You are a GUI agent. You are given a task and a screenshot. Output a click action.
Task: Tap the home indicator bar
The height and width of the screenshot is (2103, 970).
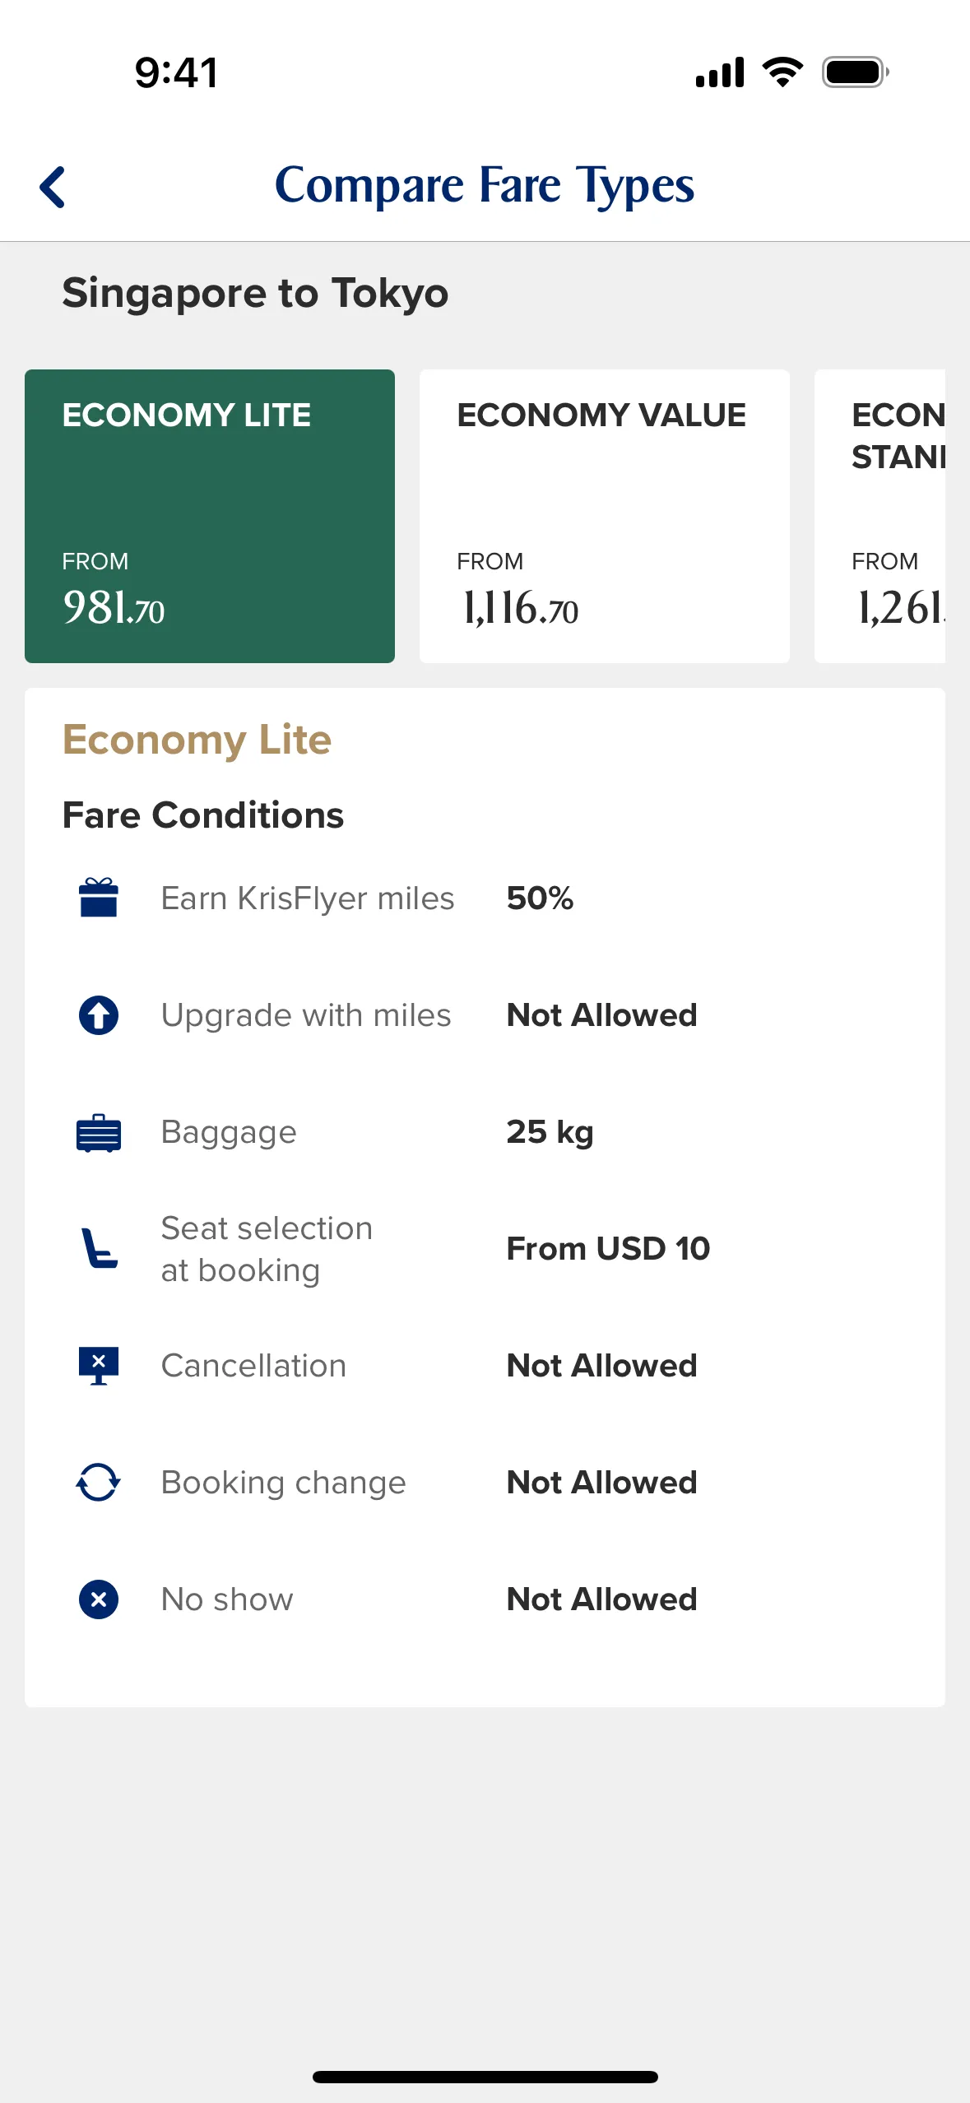[x=485, y=2077]
